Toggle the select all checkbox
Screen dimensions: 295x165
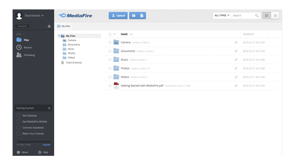[x=110, y=34]
